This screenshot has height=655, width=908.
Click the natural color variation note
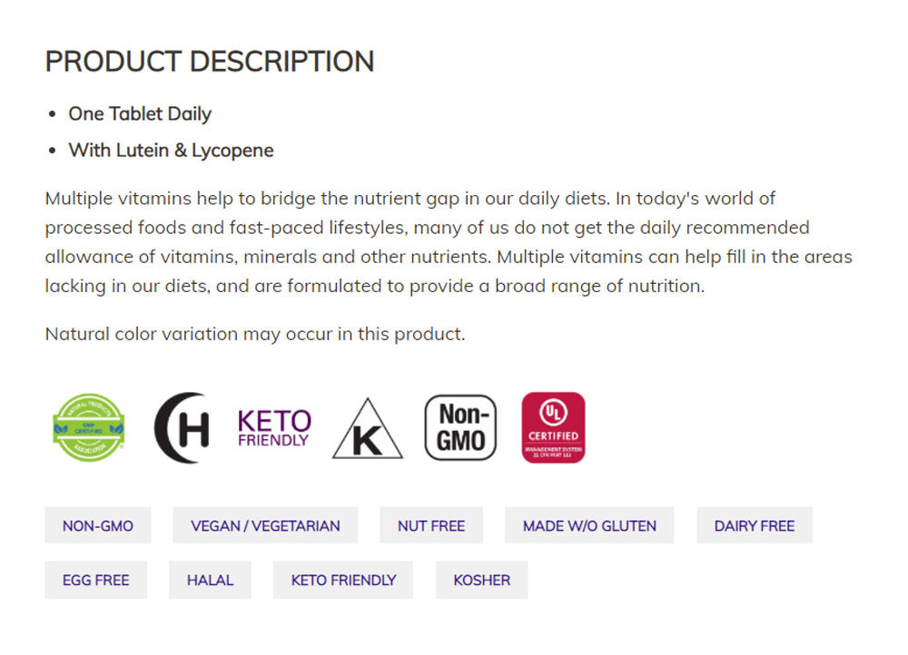click(x=255, y=334)
